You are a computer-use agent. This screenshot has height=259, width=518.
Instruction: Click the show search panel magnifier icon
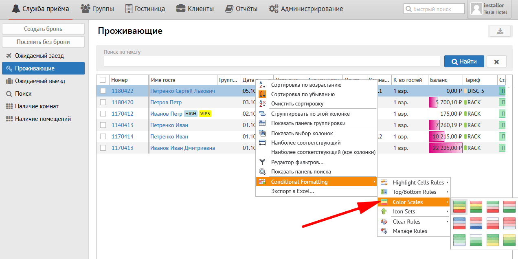click(262, 171)
